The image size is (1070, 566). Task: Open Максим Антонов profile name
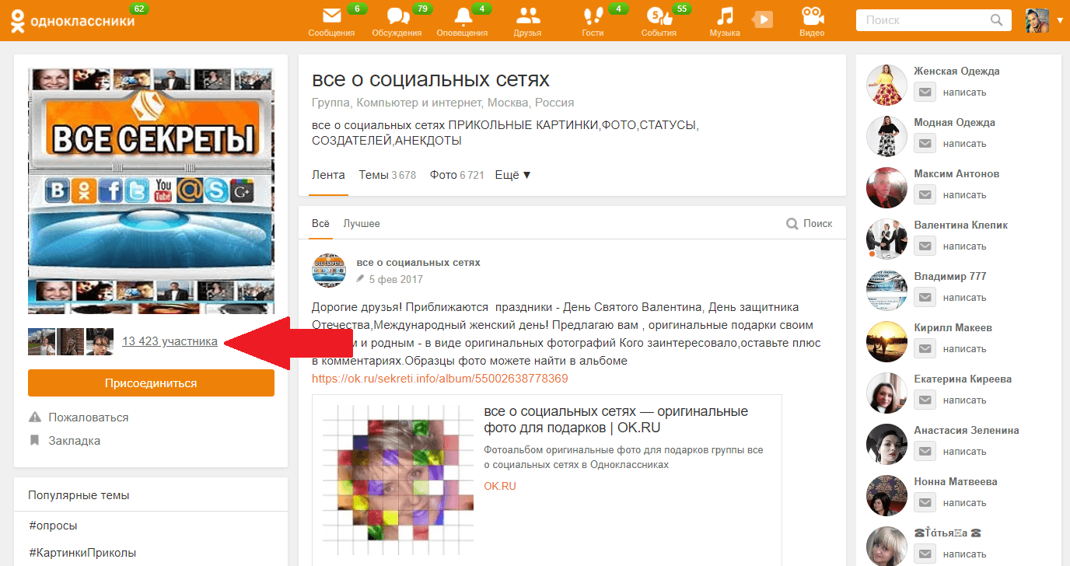coord(956,173)
